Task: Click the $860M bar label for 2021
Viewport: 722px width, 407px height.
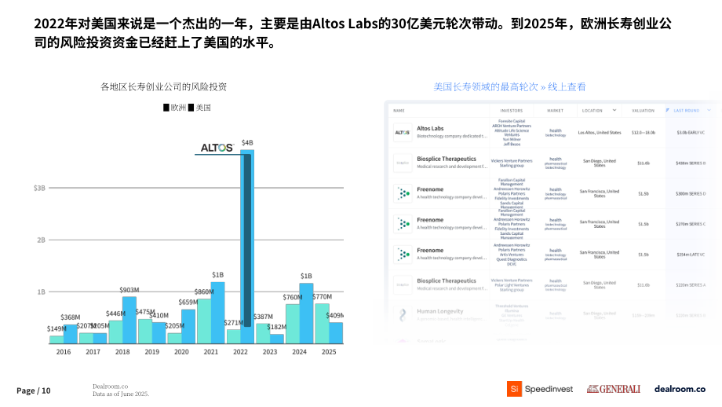Action: click(203, 291)
